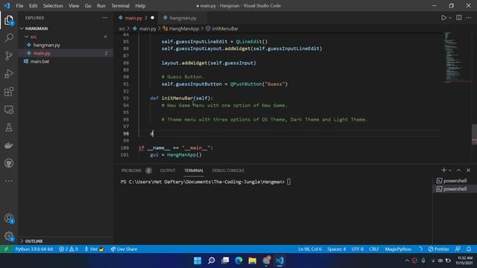Open the Manage gear icon
Viewport: 477px width, 268px height.
coord(9,236)
